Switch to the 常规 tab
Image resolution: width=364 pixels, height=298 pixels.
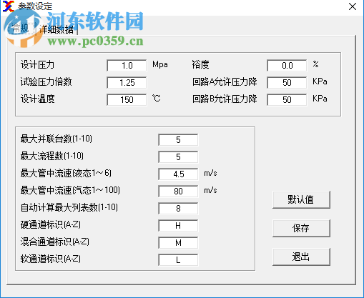tap(21, 29)
